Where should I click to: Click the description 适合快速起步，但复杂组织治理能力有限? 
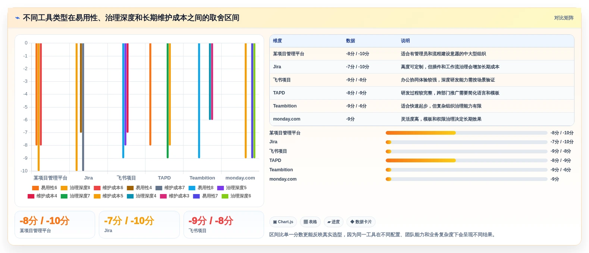click(x=441, y=106)
